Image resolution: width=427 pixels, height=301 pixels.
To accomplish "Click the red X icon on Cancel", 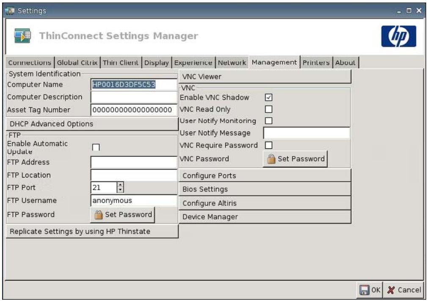I will [x=391, y=290].
